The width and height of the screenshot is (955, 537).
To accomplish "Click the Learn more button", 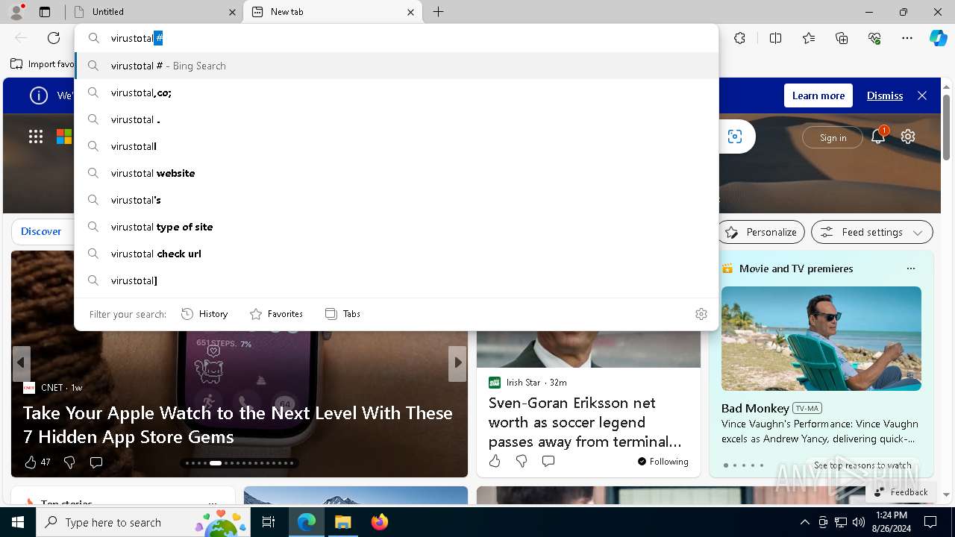I will [818, 95].
